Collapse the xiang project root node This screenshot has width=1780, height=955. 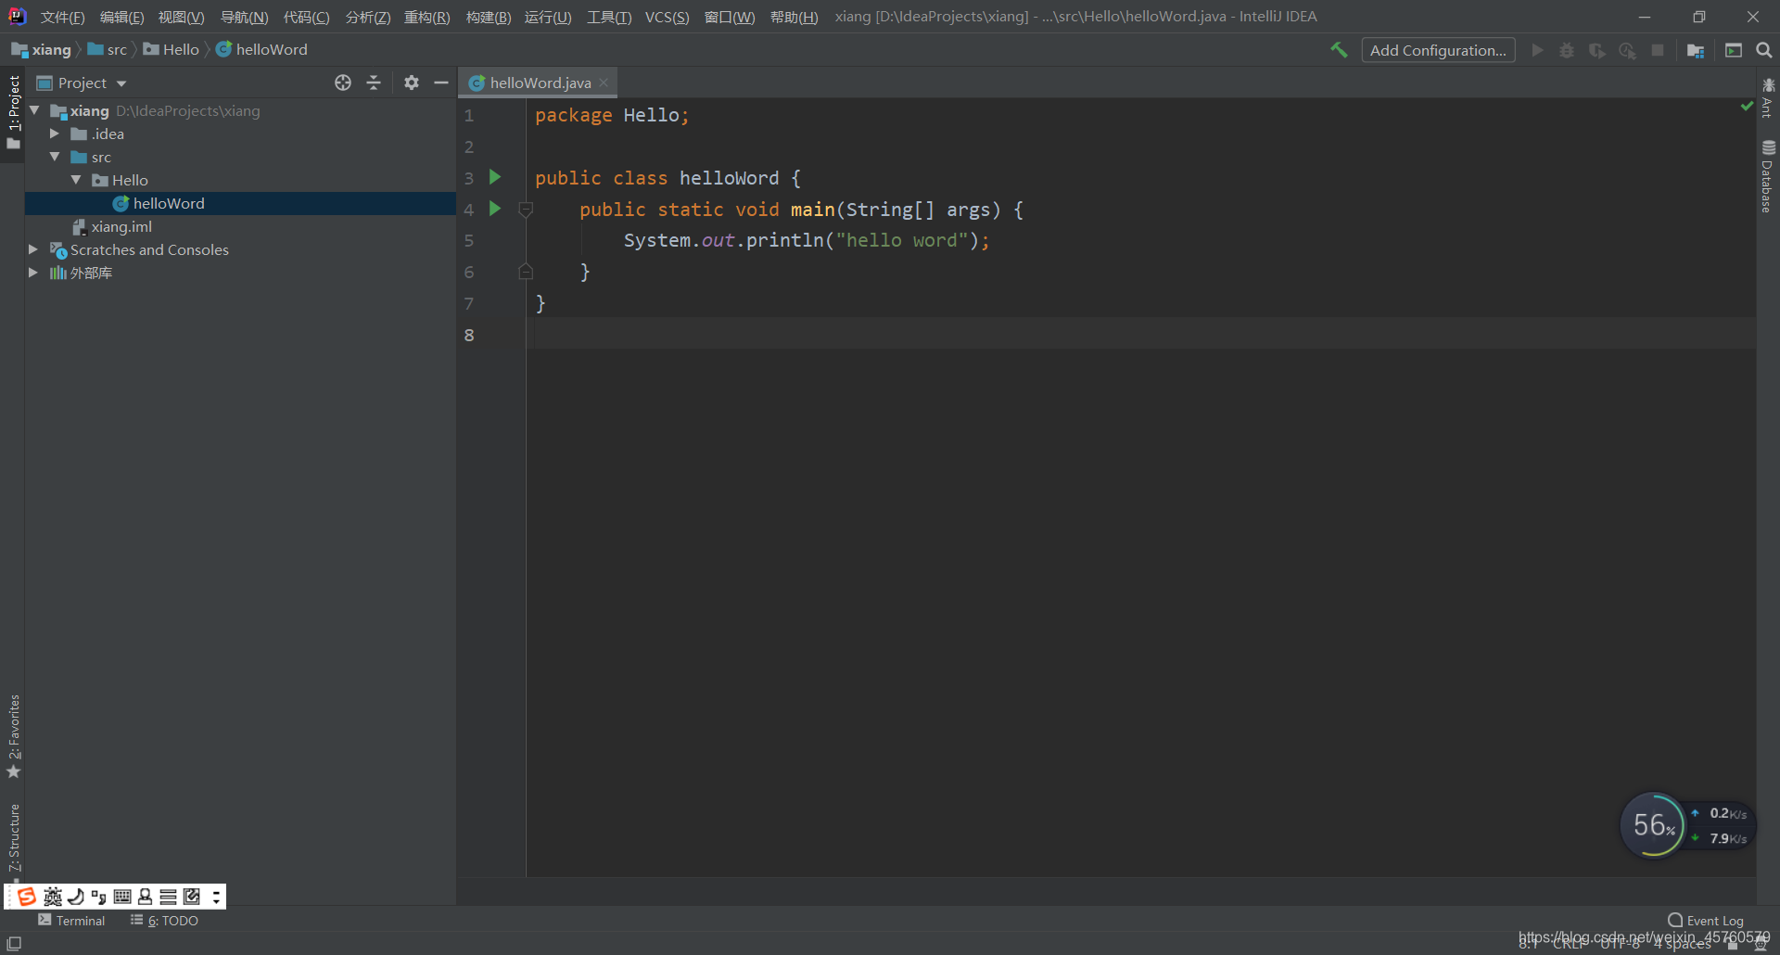[34, 110]
